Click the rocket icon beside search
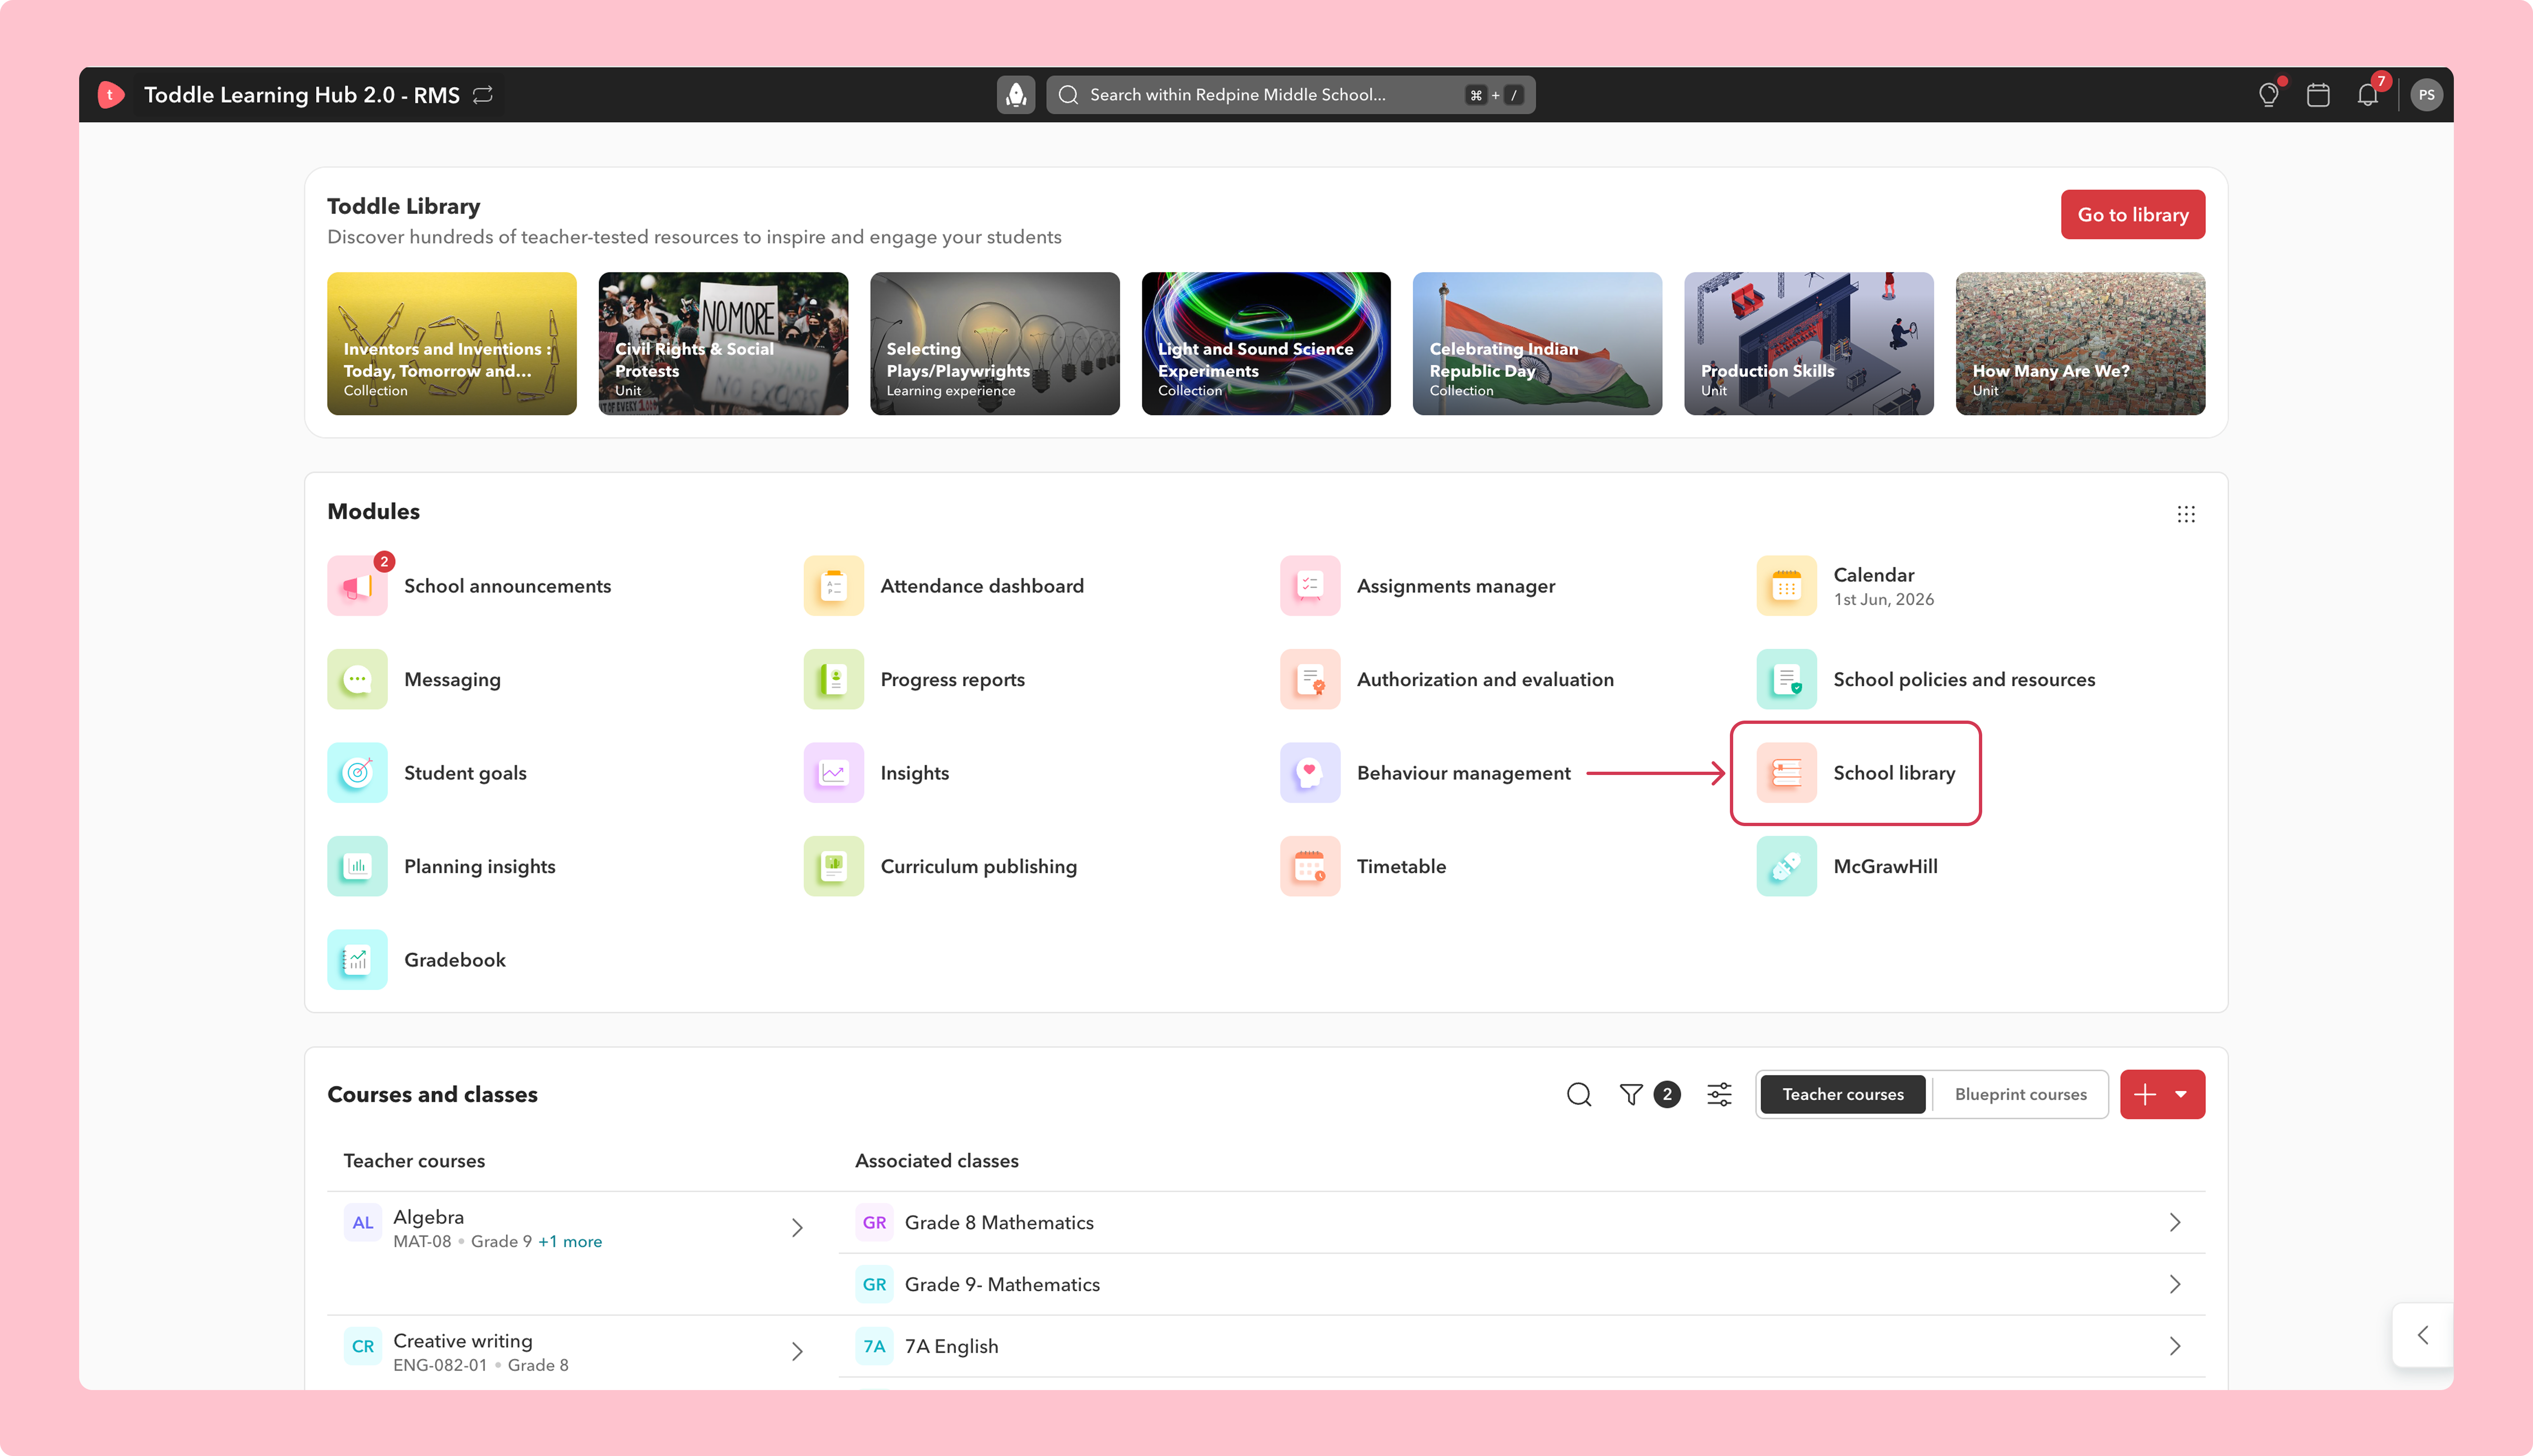This screenshot has height=1456, width=2533. [x=1016, y=95]
